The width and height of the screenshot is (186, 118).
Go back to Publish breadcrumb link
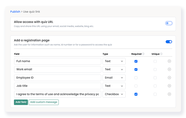pos(15,12)
